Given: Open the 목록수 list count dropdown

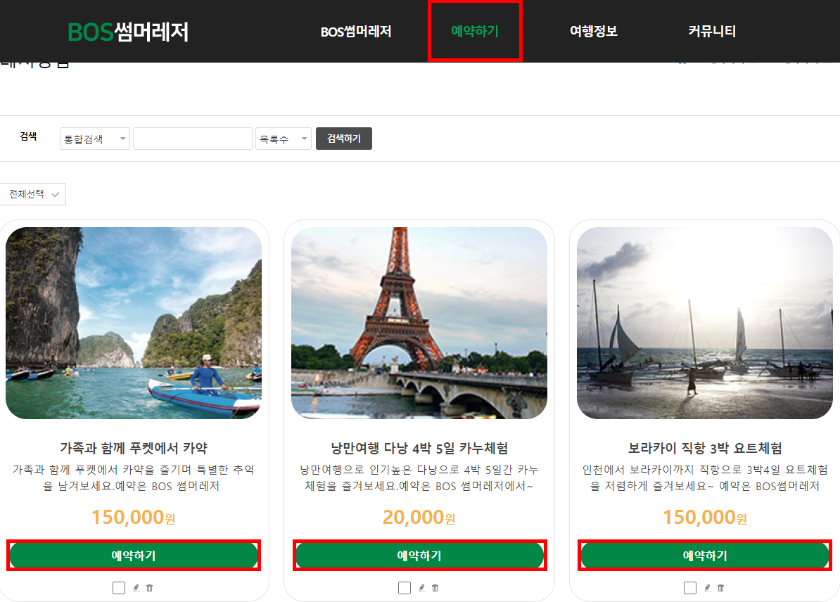Looking at the screenshot, I should tap(284, 139).
